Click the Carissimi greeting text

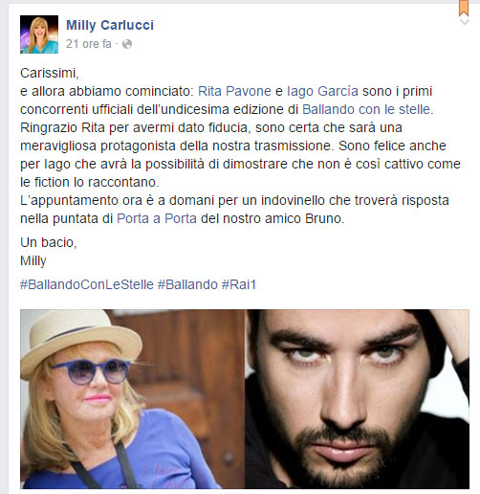[x=50, y=73]
